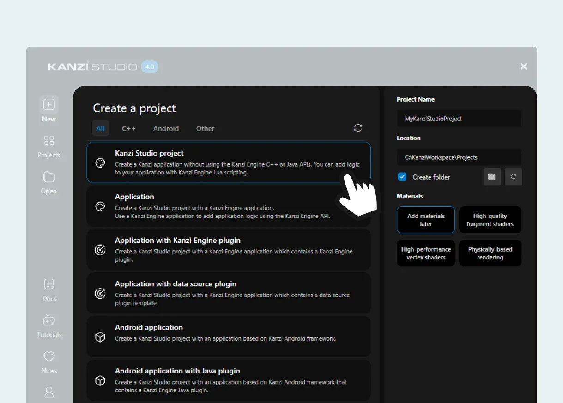Refresh the project template list

point(358,128)
